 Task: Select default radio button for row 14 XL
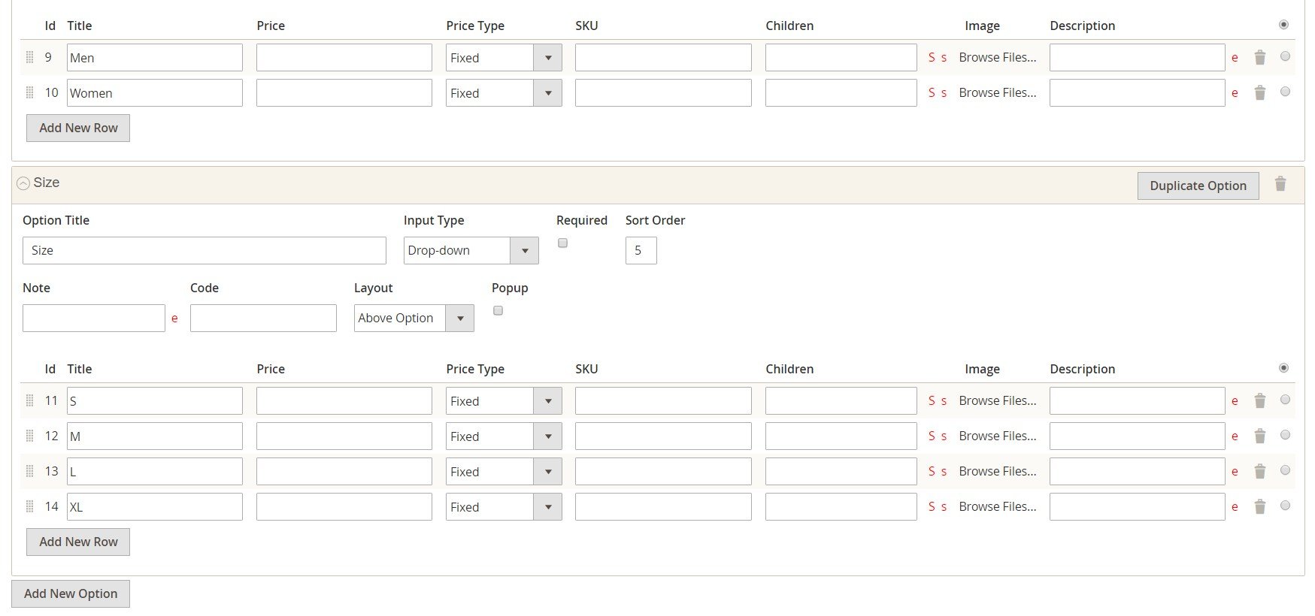[1285, 505]
